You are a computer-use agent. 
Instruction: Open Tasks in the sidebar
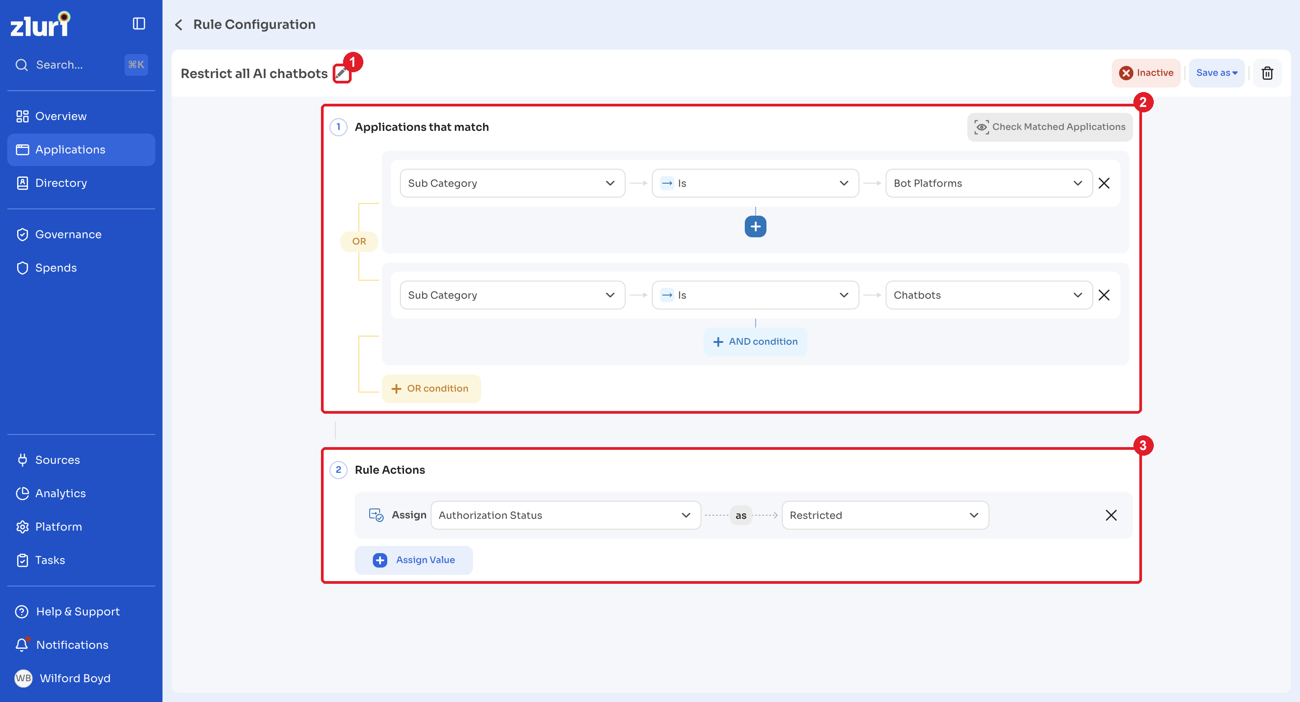pyautogui.click(x=81, y=560)
